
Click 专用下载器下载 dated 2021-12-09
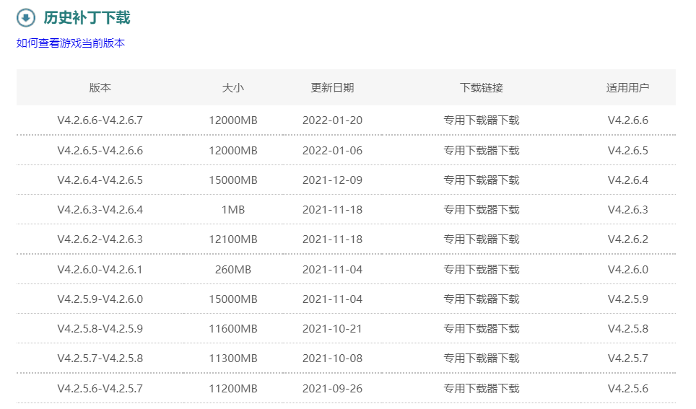[x=481, y=180]
